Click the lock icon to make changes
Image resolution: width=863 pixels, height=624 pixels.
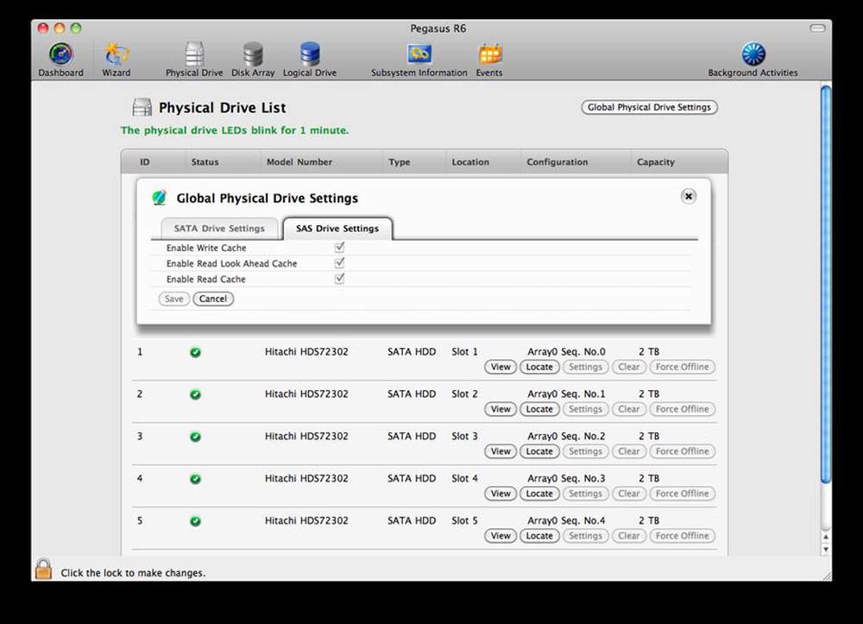click(43, 569)
